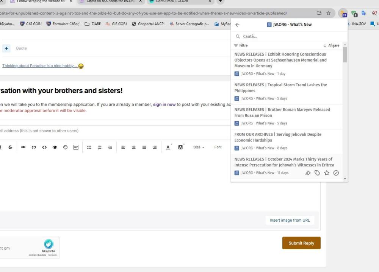Screen dimensions: 379x272
Task: Share the Eritrea news article
Action: click(308, 173)
